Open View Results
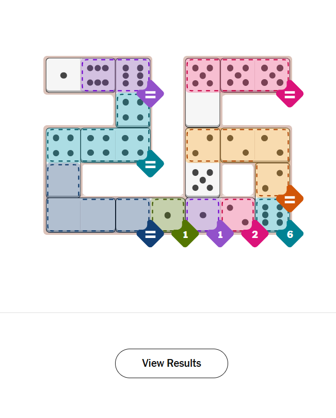 (171, 363)
